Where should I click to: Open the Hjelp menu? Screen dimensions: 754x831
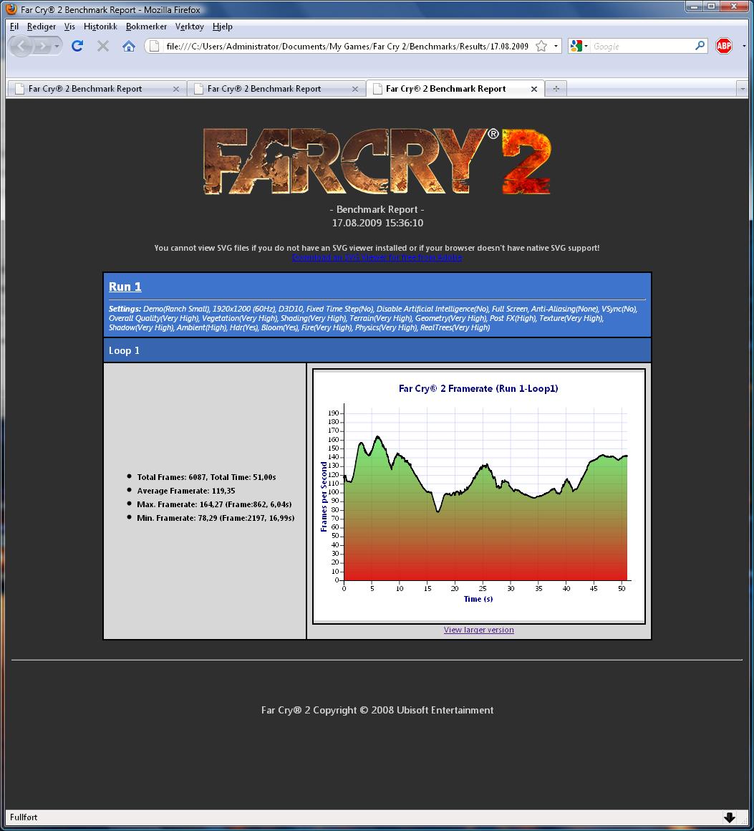point(223,27)
